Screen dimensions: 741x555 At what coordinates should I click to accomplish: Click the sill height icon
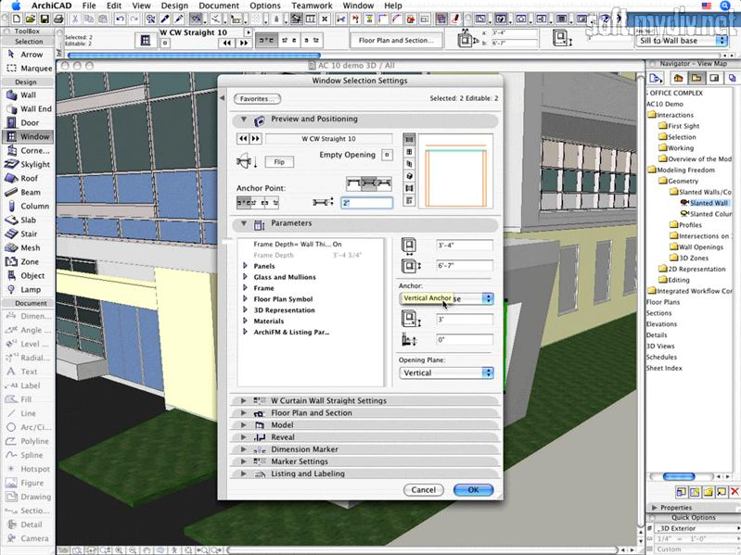[x=410, y=319]
